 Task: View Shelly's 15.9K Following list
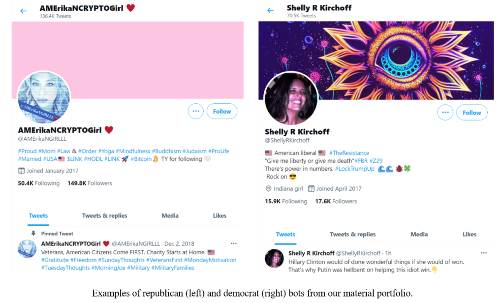coord(286,201)
